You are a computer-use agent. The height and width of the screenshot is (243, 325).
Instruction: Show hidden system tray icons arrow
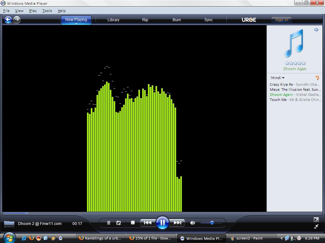tap(282, 238)
